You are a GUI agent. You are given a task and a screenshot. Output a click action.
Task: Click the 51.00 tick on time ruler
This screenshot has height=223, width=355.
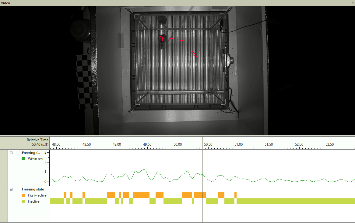pos(238,144)
